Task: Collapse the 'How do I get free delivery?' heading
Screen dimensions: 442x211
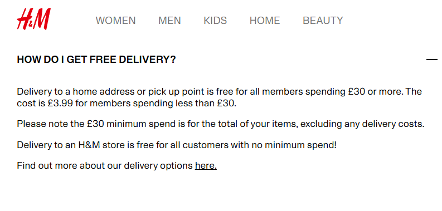Action: tap(96, 60)
